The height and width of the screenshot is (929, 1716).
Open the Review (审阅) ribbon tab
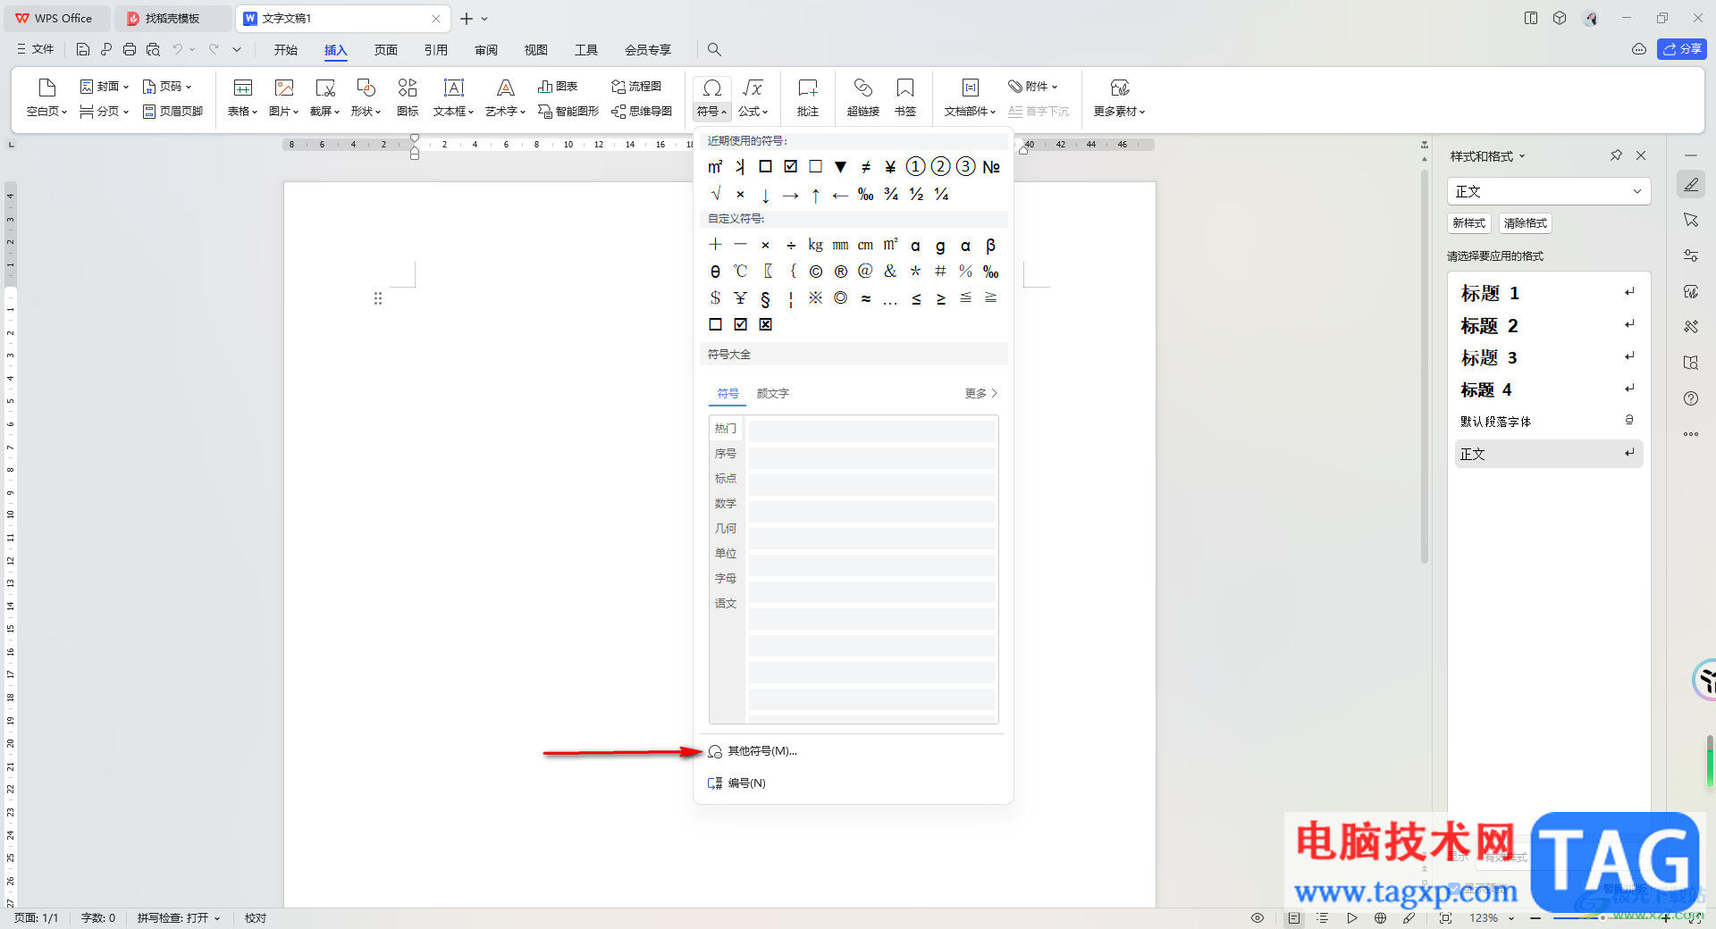click(486, 50)
